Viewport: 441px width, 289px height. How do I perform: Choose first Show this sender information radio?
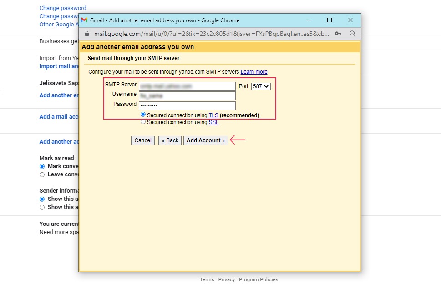point(42,199)
